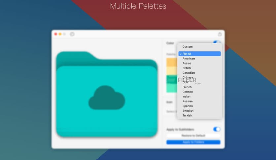Choose Custom from the palette menu
This screenshot has width=276, height=160.
pos(199,47)
